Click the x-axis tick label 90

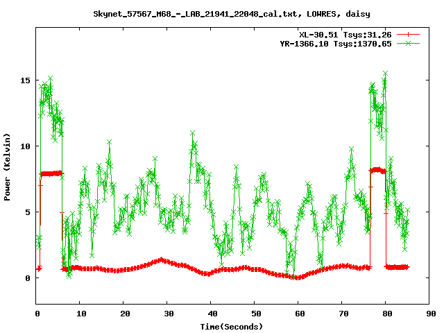tap(431, 314)
